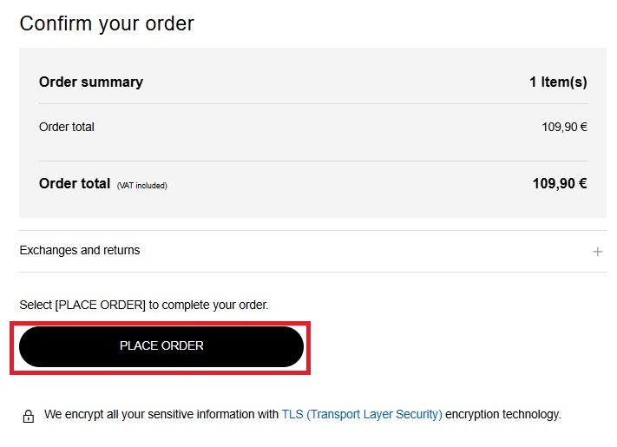Click the 'to complete your order' instruction text
617x447 pixels.
pos(209,306)
